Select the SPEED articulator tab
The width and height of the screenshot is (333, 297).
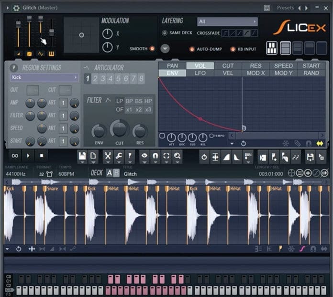click(283, 66)
